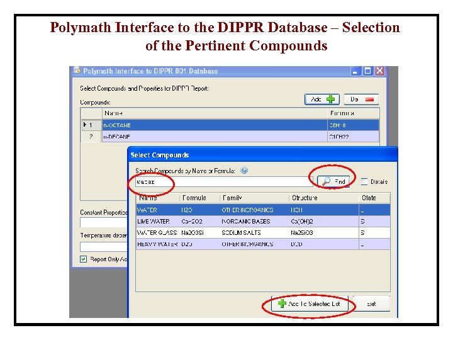Select the WATER row in results
Viewport: 453px width, 340px height.
263,210
